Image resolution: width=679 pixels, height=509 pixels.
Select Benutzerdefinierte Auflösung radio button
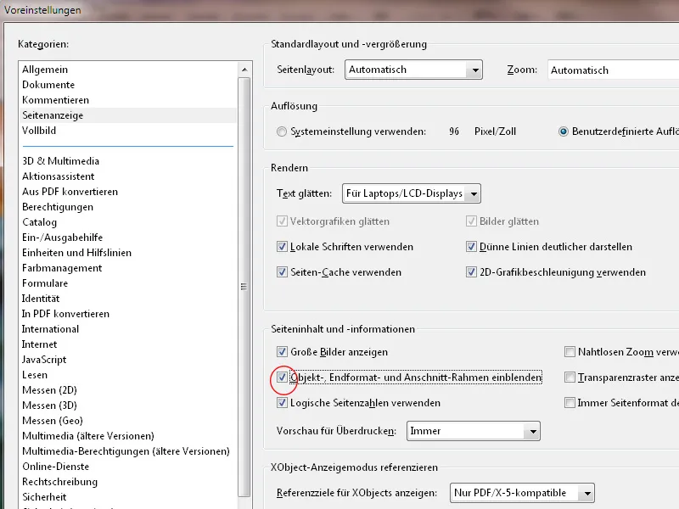tap(564, 131)
